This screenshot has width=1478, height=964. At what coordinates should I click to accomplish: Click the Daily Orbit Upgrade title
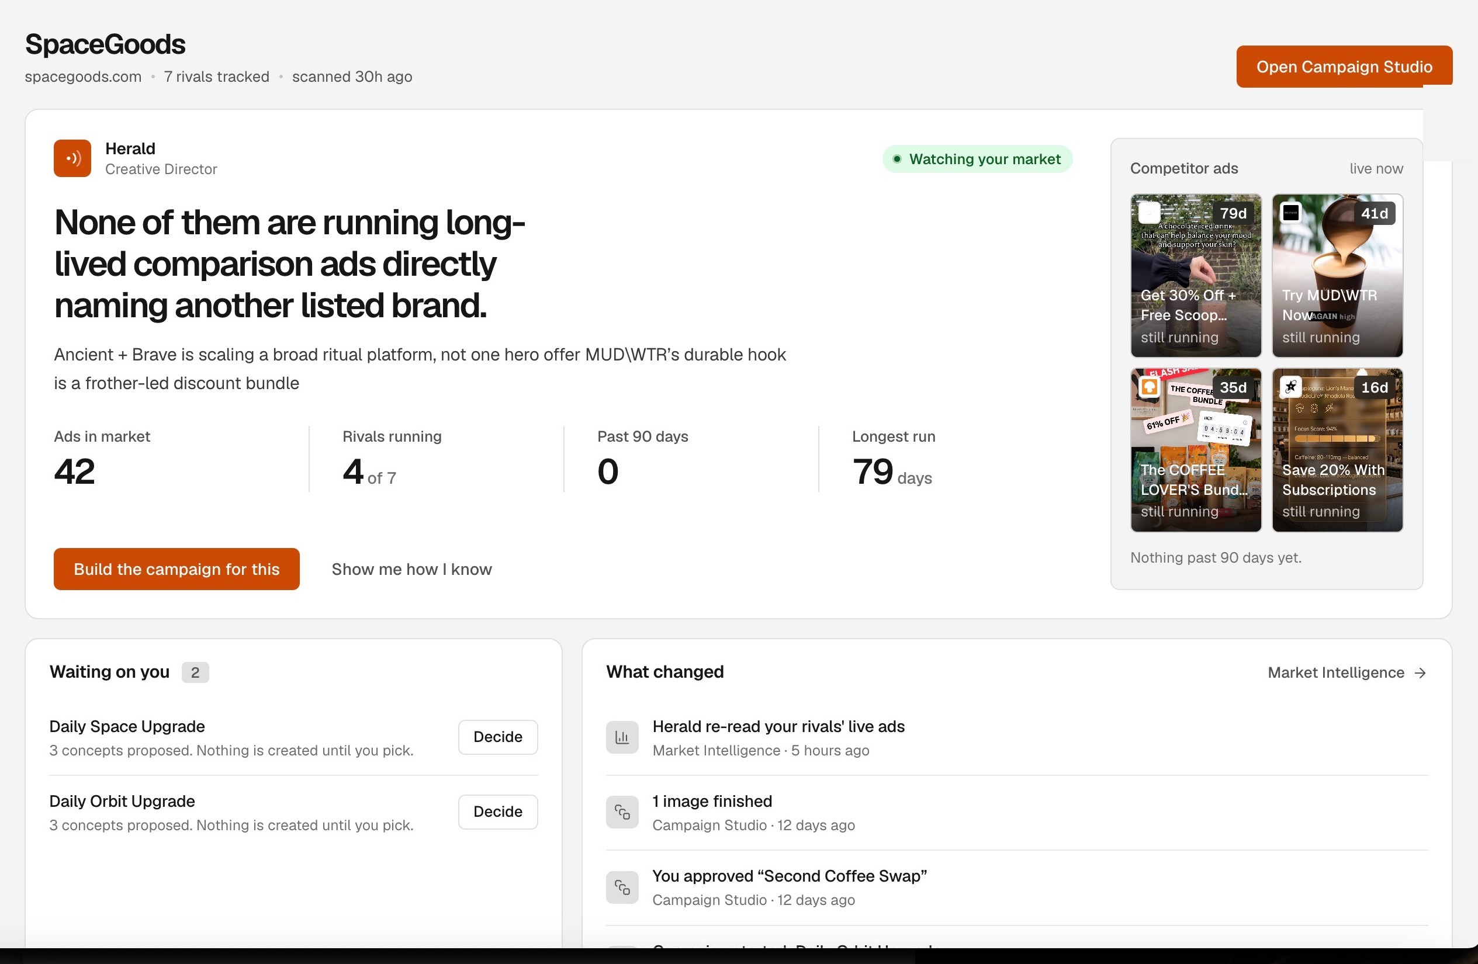coord(122,801)
